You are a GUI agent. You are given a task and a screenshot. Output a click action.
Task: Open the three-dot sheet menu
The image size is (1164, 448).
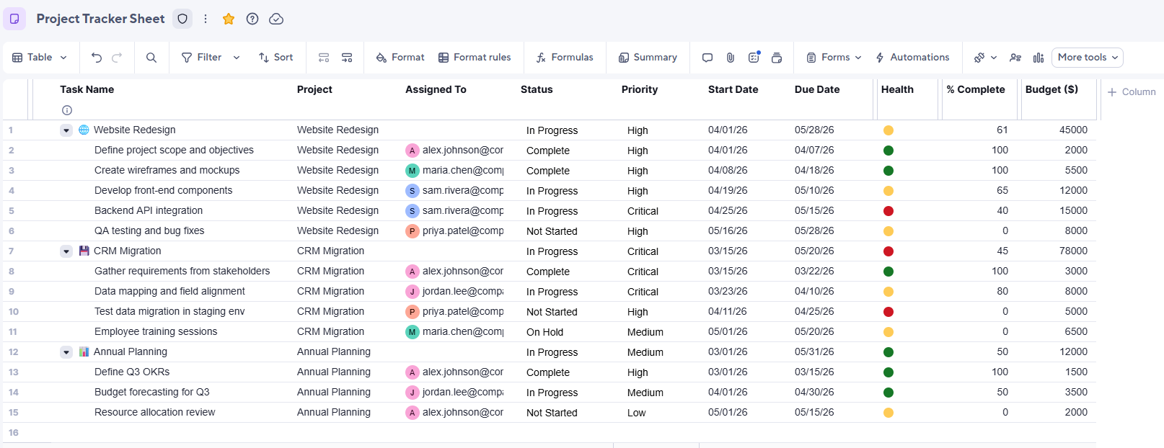click(206, 19)
